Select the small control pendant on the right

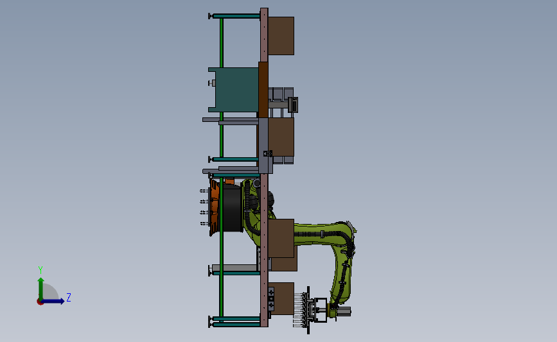[293, 105]
